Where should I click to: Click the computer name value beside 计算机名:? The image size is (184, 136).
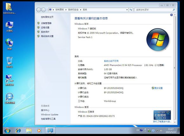click(114, 88)
